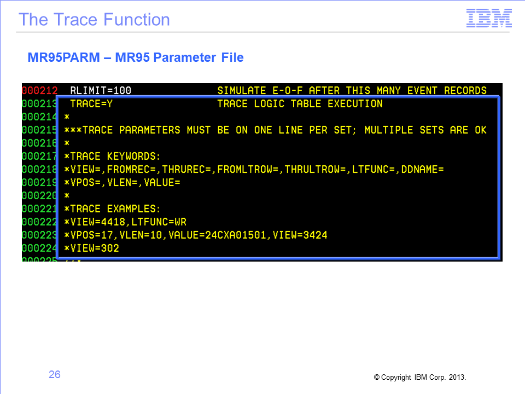This screenshot has width=525, height=394.
Task: Click line number 000217
Action: click(x=39, y=156)
